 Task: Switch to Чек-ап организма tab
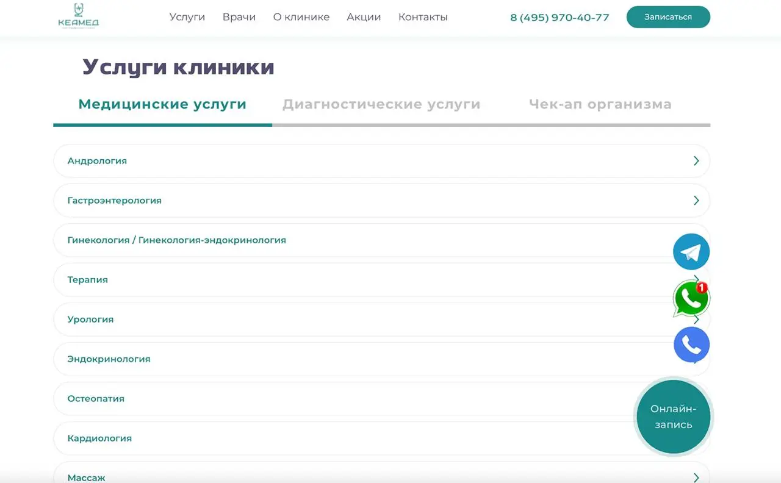[x=600, y=104]
